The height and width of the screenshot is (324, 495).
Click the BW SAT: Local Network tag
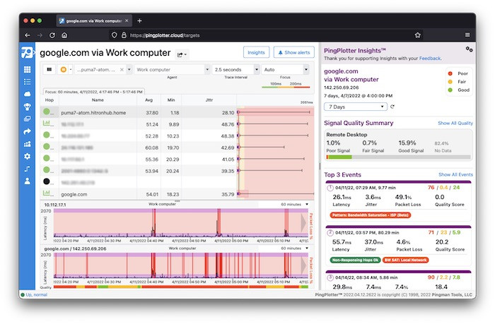coord(406,260)
